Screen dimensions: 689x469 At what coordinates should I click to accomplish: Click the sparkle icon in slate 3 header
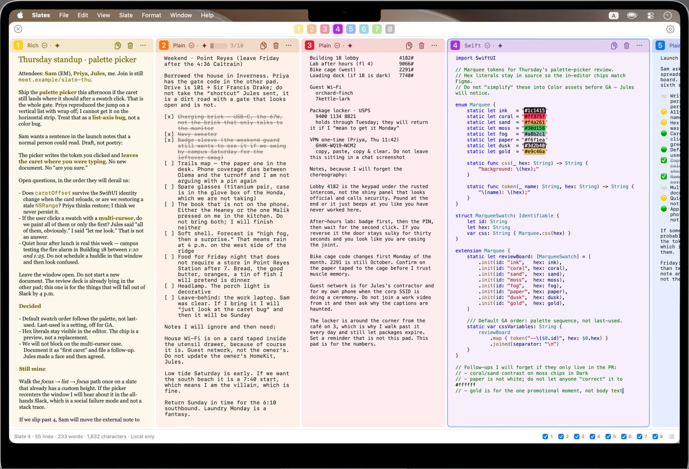point(350,46)
